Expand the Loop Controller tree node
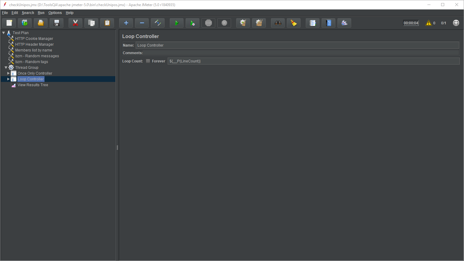464x261 pixels. tap(9, 79)
